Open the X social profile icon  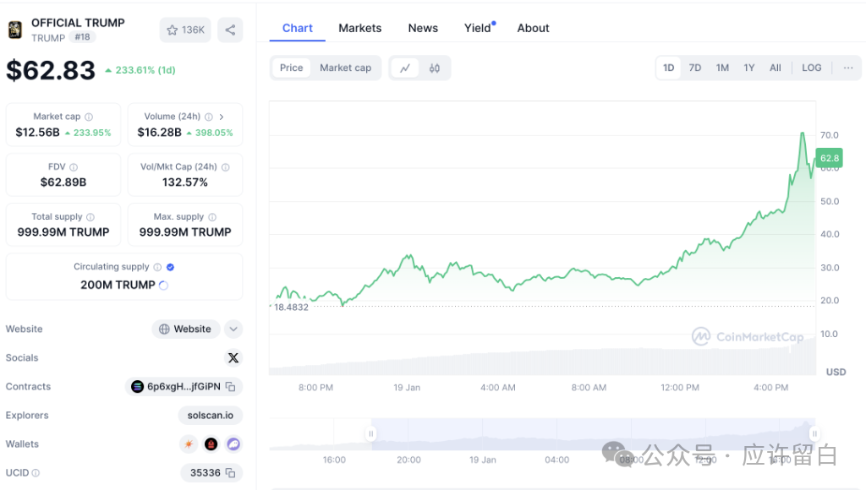(x=233, y=357)
